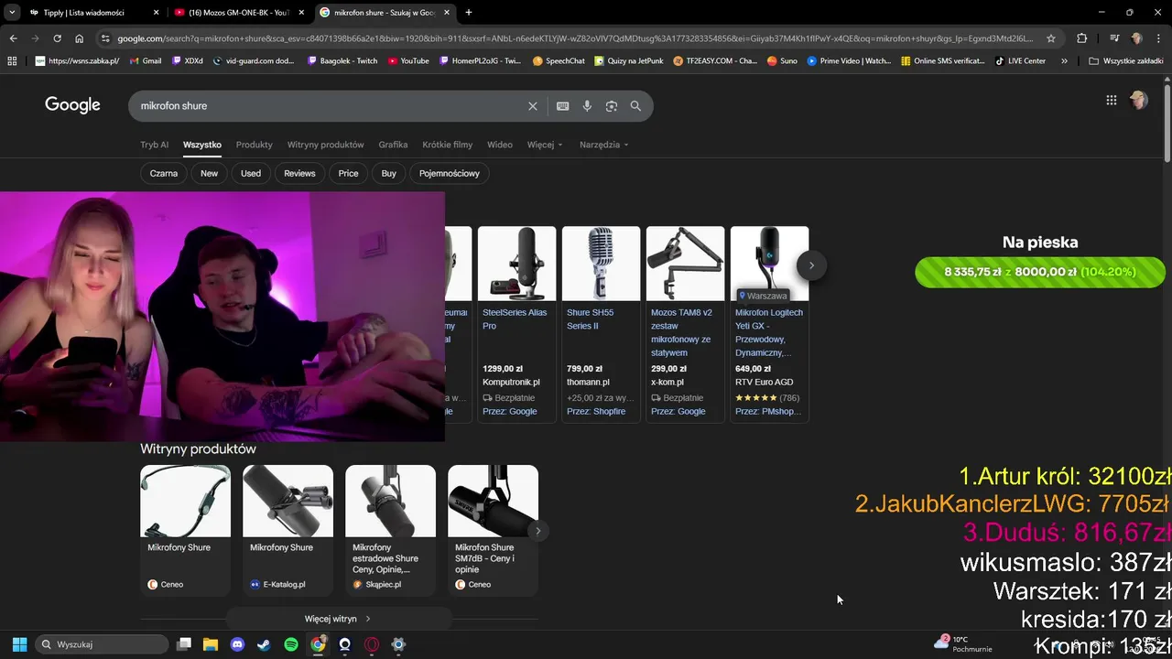Apply the New filter chip
The width and height of the screenshot is (1172, 659).
point(209,173)
